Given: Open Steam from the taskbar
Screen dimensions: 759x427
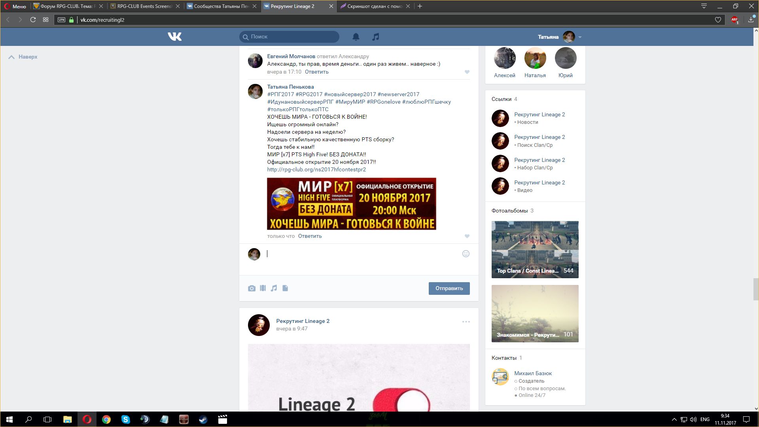Looking at the screenshot, I should pos(203,419).
